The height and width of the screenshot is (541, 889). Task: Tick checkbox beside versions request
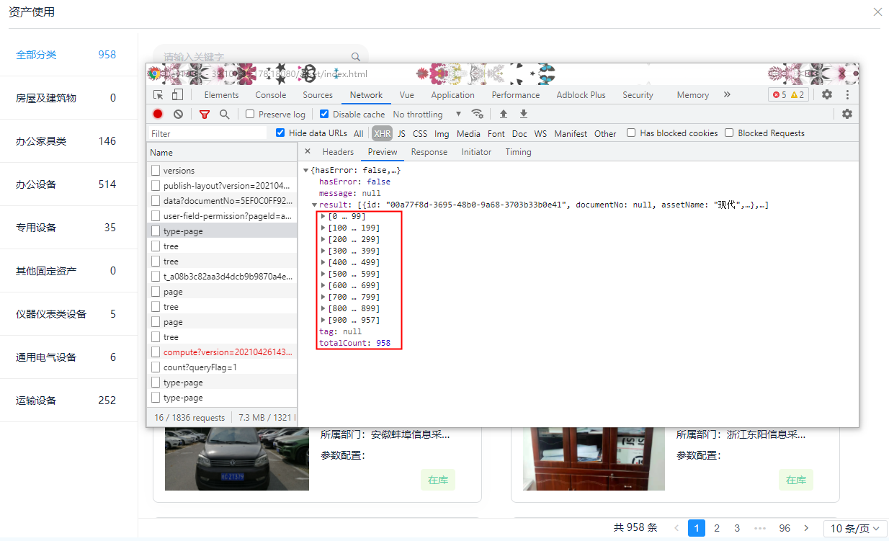[155, 170]
